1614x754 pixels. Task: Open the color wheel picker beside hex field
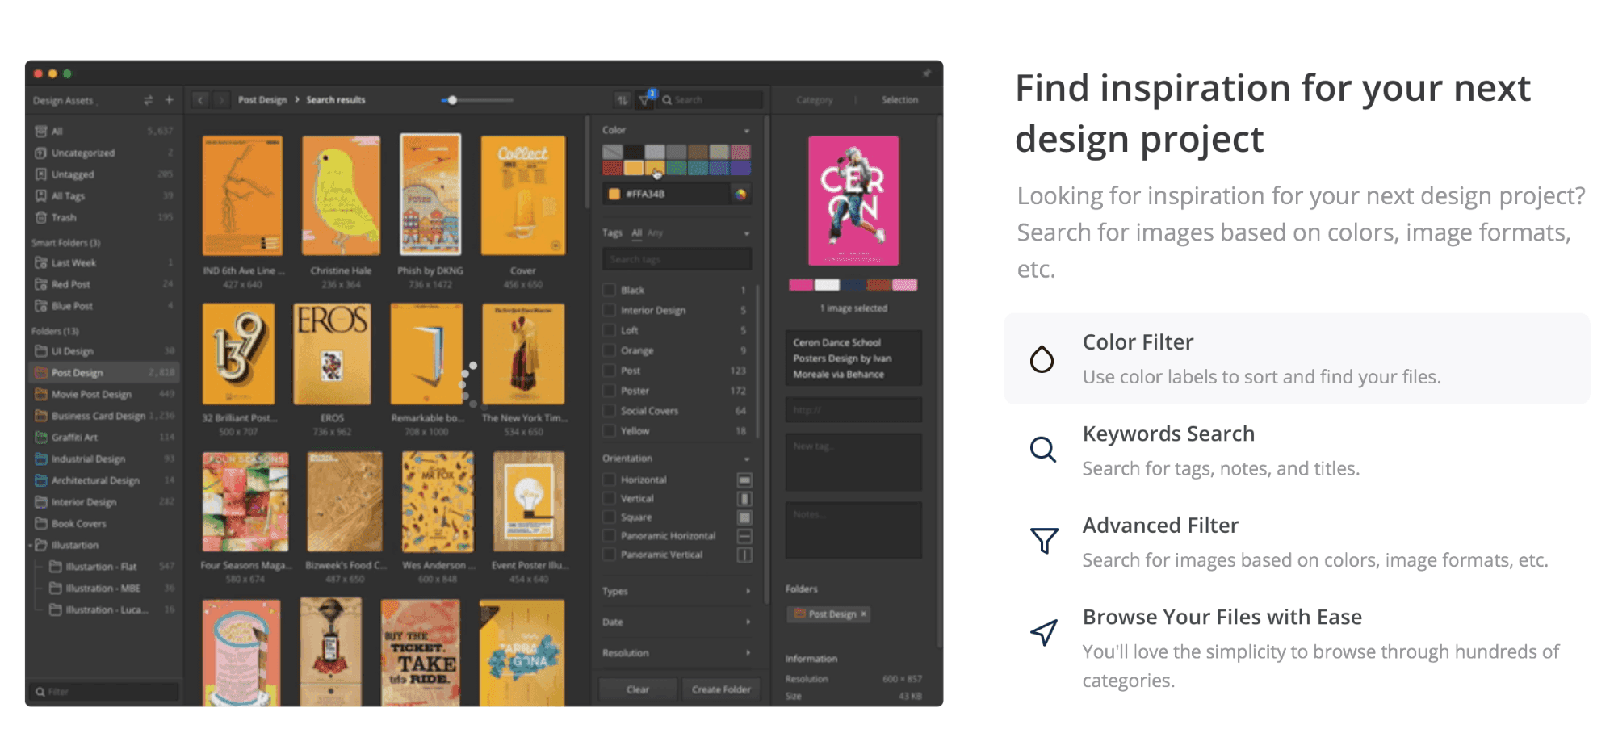[x=740, y=194]
